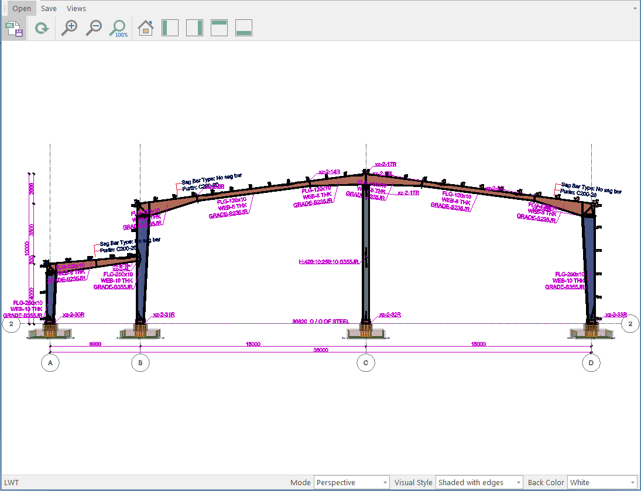
Task: Go to the home view
Action: [x=145, y=28]
